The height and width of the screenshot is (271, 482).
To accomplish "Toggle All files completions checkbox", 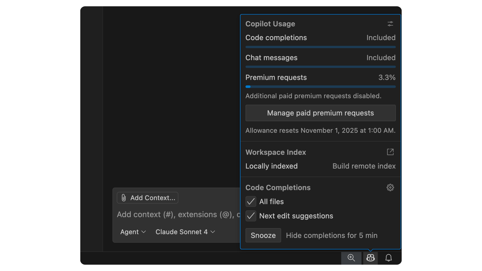I will 251,201.
